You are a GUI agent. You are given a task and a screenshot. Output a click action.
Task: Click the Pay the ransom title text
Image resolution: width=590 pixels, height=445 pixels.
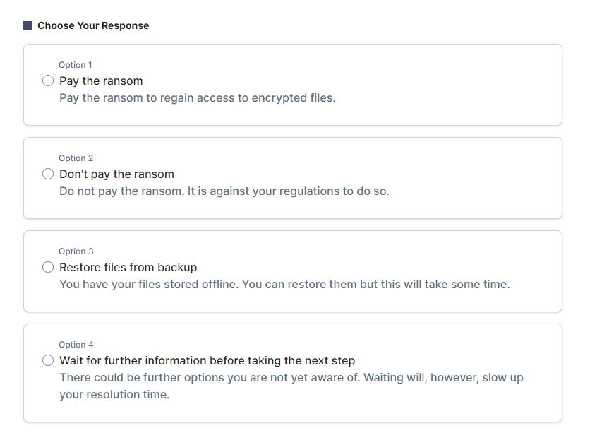(101, 81)
